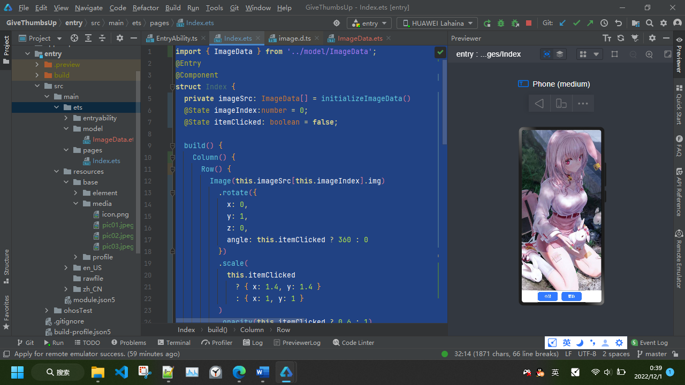This screenshot has height=385, width=685.
Task: Click the zoom in icon in Previewer
Action: tap(650, 54)
